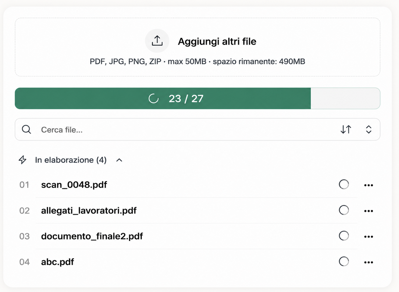The width and height of the screenshot is (399, 292).
Task: Click the In elaborazione (4) header
Action: pos(71,160)
